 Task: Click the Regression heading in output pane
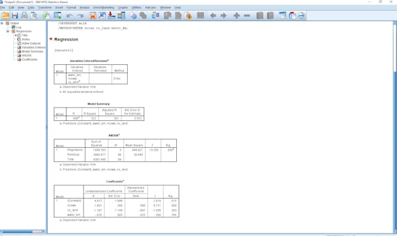coord(66,39)
